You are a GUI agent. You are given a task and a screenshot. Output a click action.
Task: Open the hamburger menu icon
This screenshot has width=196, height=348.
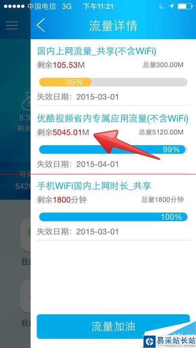tap(12, 26)
